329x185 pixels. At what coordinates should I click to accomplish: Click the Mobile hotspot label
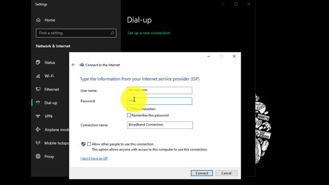click(x=57, y=143)
